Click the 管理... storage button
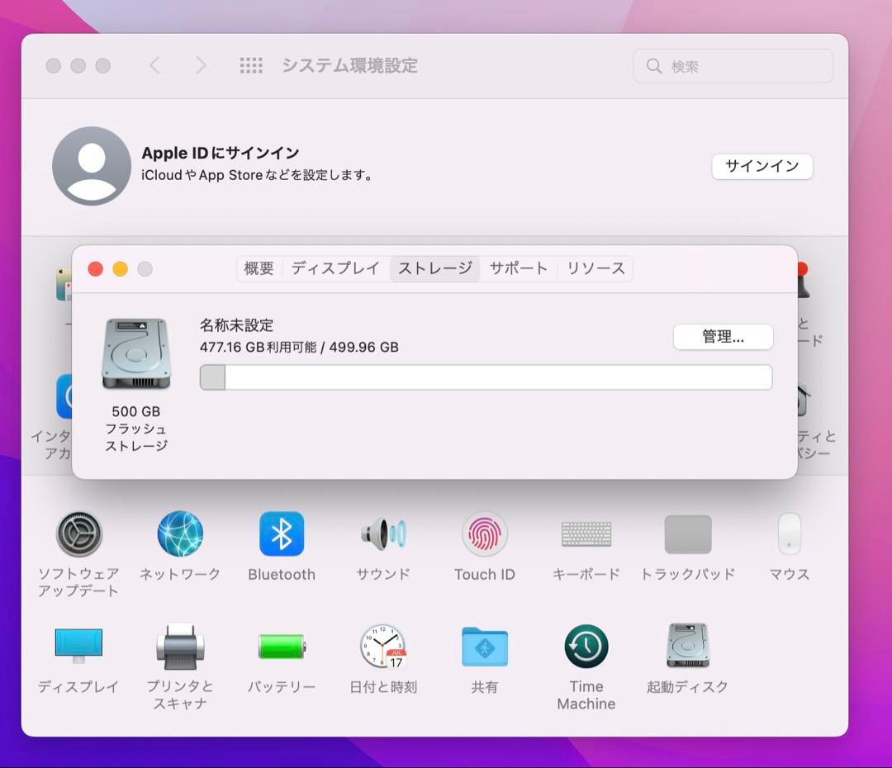The image size is (892, 768). tap(723, 337)
